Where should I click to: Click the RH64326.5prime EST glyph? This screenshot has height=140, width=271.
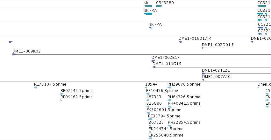[169, 100]
